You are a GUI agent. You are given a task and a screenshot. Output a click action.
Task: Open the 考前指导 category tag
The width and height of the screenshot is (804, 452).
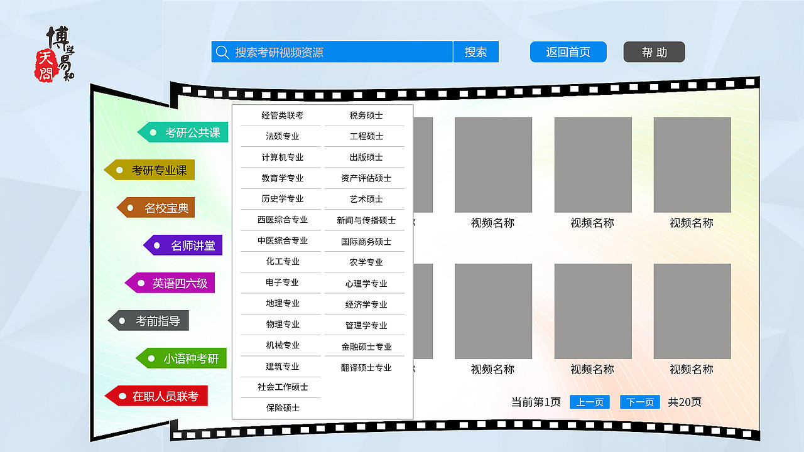(148, 321)
